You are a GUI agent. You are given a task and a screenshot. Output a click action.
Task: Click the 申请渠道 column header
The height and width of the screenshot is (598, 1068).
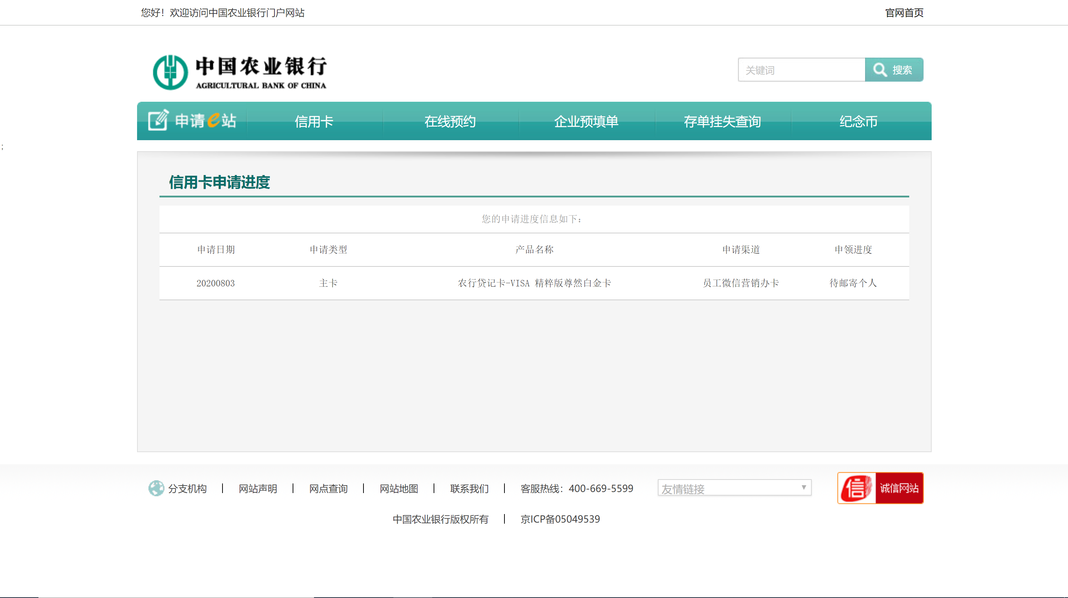741,249
